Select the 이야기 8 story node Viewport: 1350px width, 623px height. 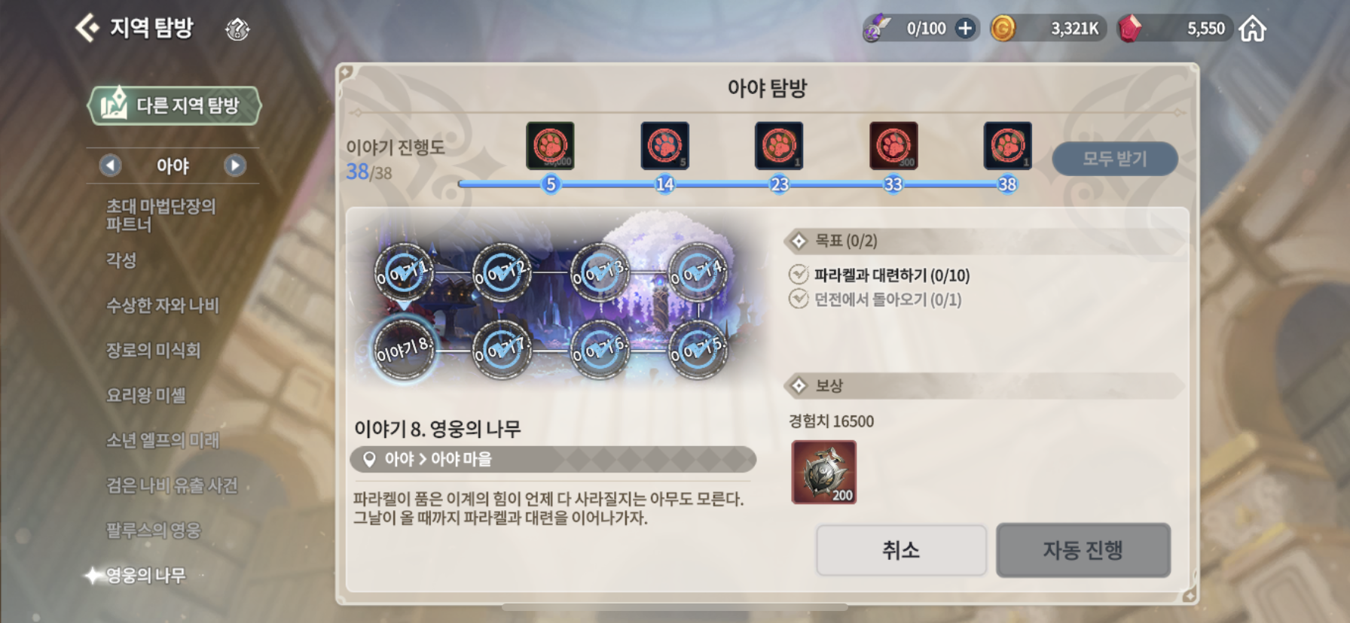[x=404, y=350]
